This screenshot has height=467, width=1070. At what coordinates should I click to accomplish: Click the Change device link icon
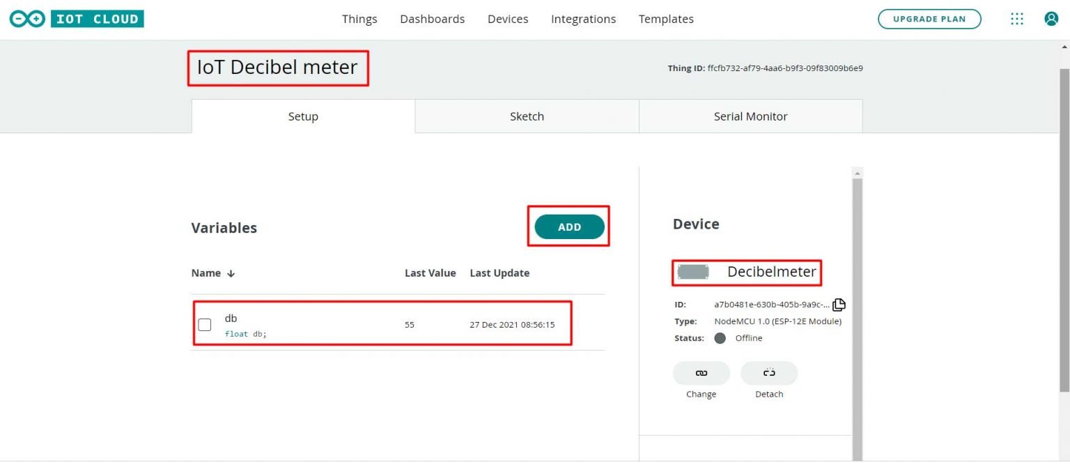(x=701, y=373)
